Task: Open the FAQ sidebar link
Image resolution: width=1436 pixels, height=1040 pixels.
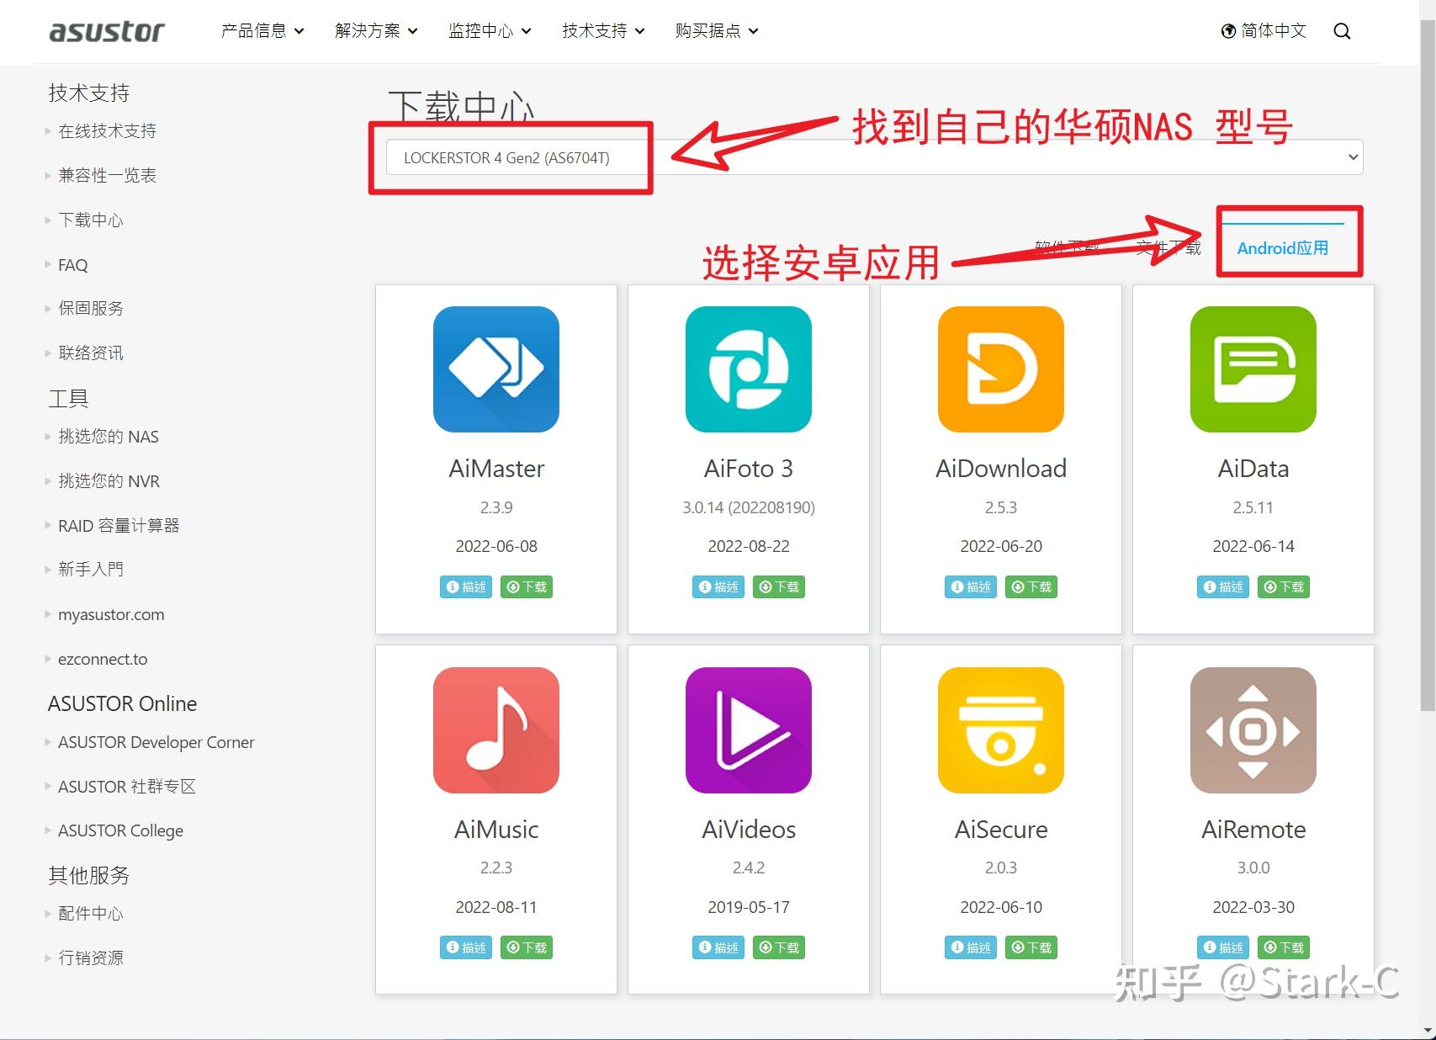Action: (x=72, y=265)
